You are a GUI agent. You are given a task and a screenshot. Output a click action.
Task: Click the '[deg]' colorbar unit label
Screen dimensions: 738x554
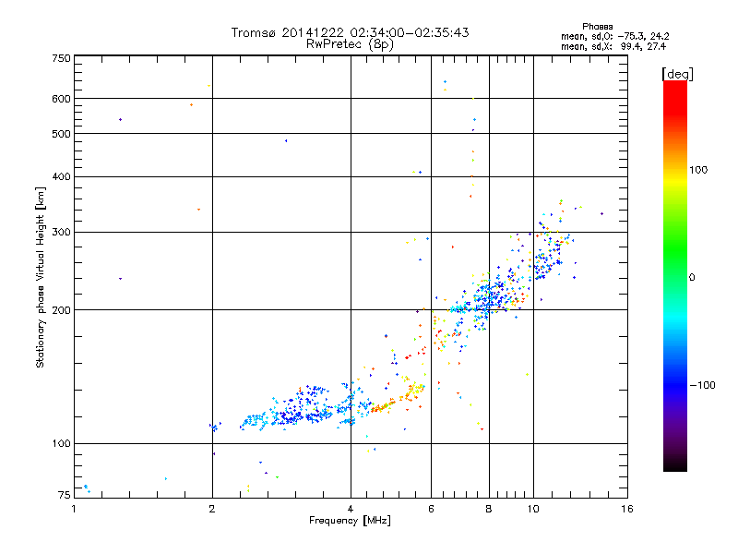[677, 74]
